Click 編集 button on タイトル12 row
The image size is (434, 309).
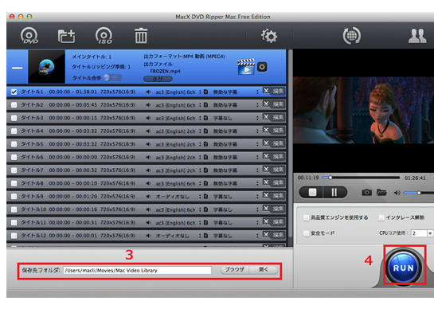pos(278,235)
